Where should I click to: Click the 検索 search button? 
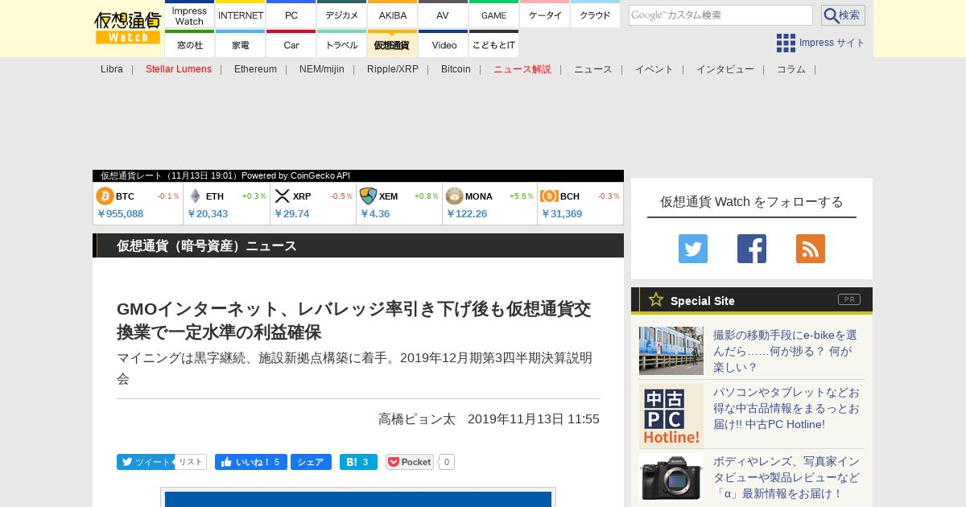[843, 15]
